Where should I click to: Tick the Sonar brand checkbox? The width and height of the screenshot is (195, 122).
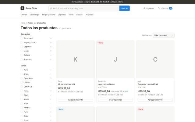point(22,120)
